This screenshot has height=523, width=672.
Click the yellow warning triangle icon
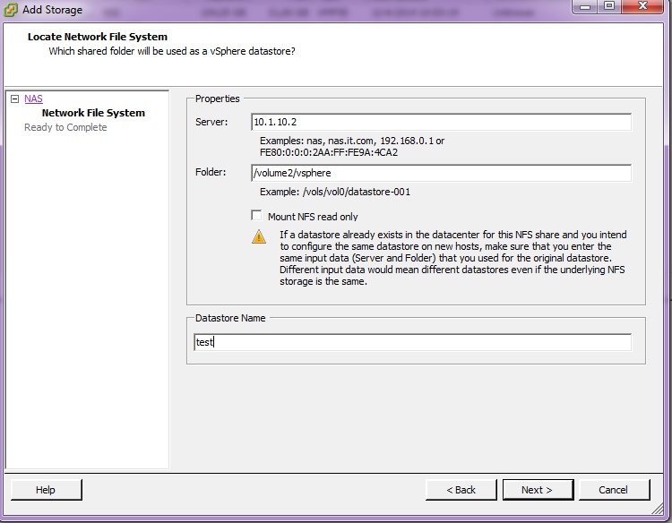tap(259, 236)
